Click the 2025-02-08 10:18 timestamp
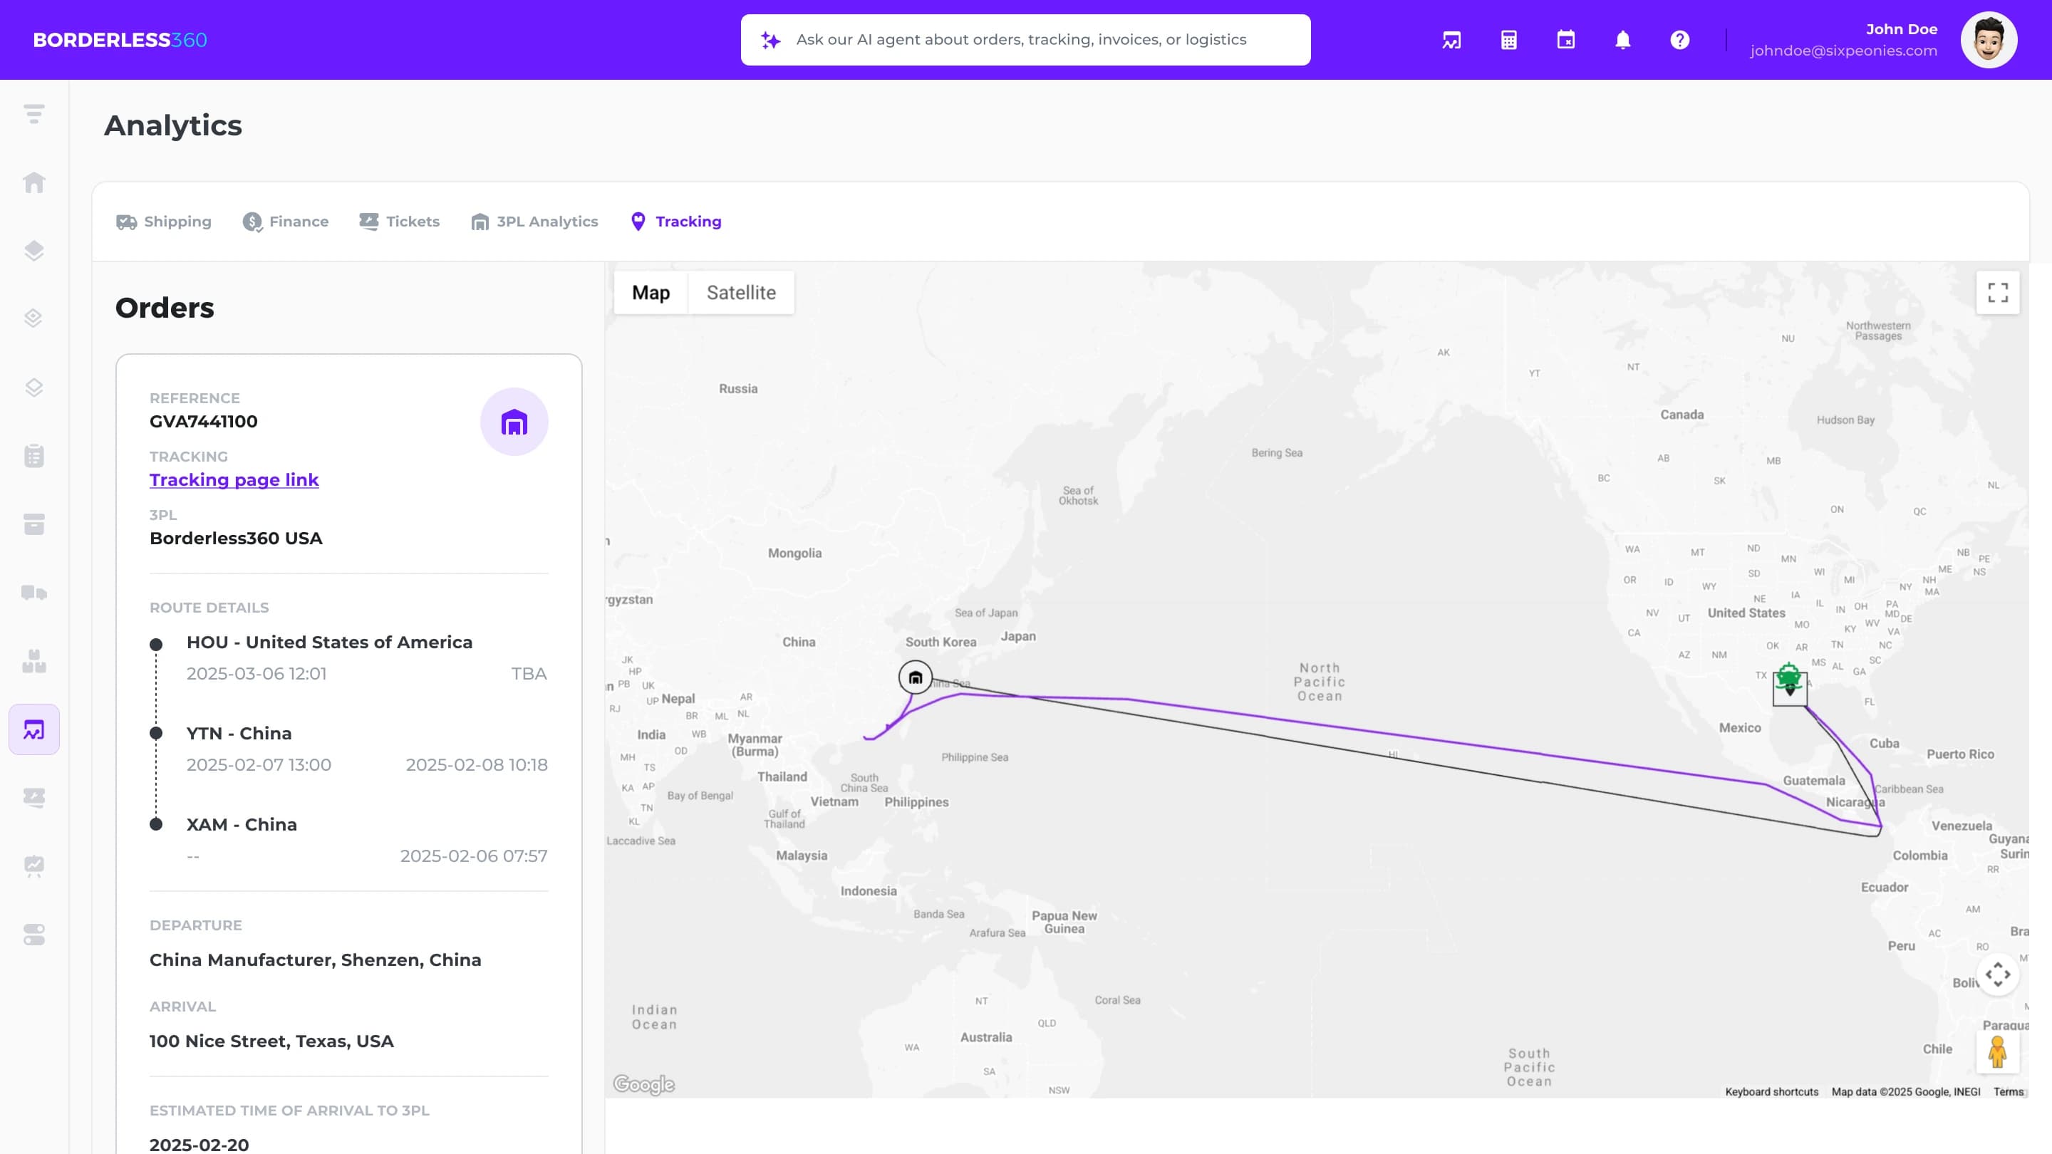 pos(477,764)
